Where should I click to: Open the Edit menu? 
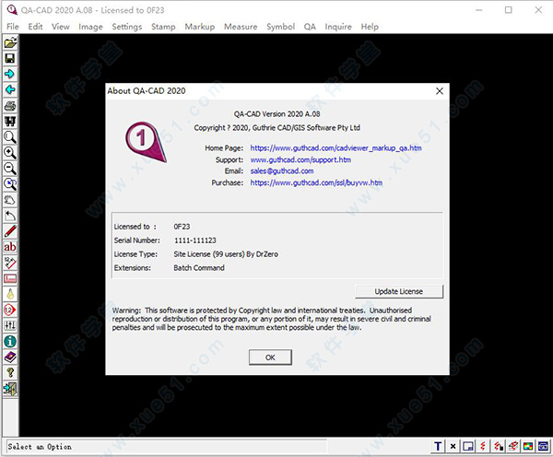point(35,27)
